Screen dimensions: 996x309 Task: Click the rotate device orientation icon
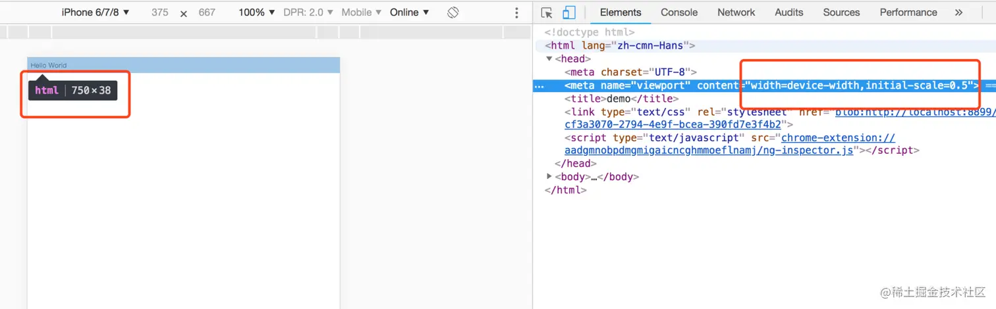[453, 12]
